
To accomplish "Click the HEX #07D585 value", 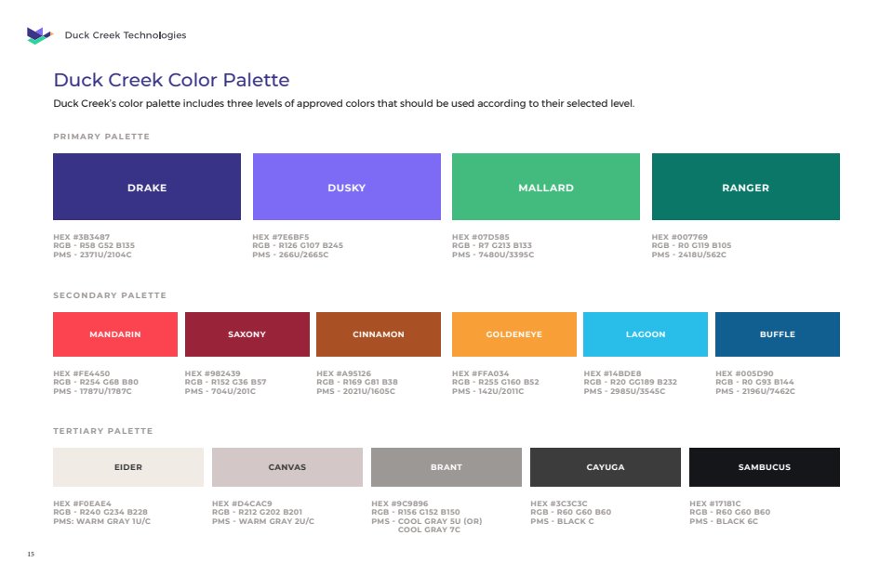I will click(481, 237).
